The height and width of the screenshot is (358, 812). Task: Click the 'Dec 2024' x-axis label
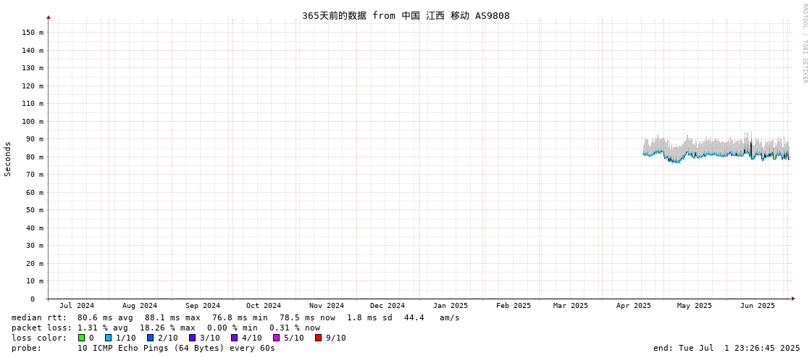(x=388, y=306)
